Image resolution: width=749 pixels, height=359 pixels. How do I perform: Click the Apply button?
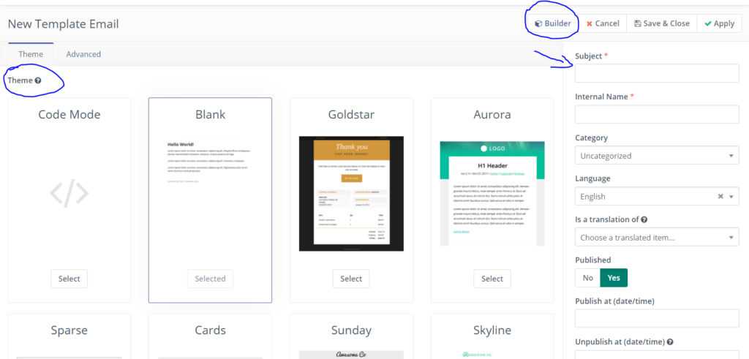point(719,23)
